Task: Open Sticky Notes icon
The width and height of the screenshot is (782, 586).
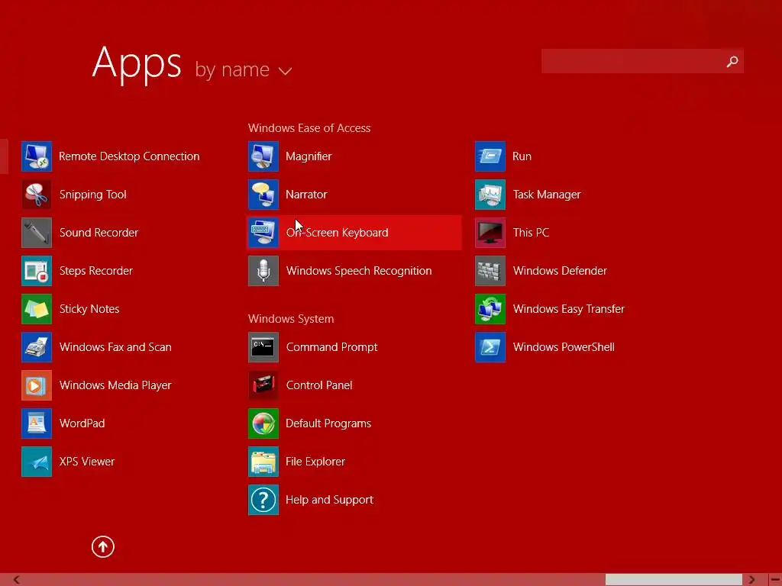Action: [x=37, y=309]
